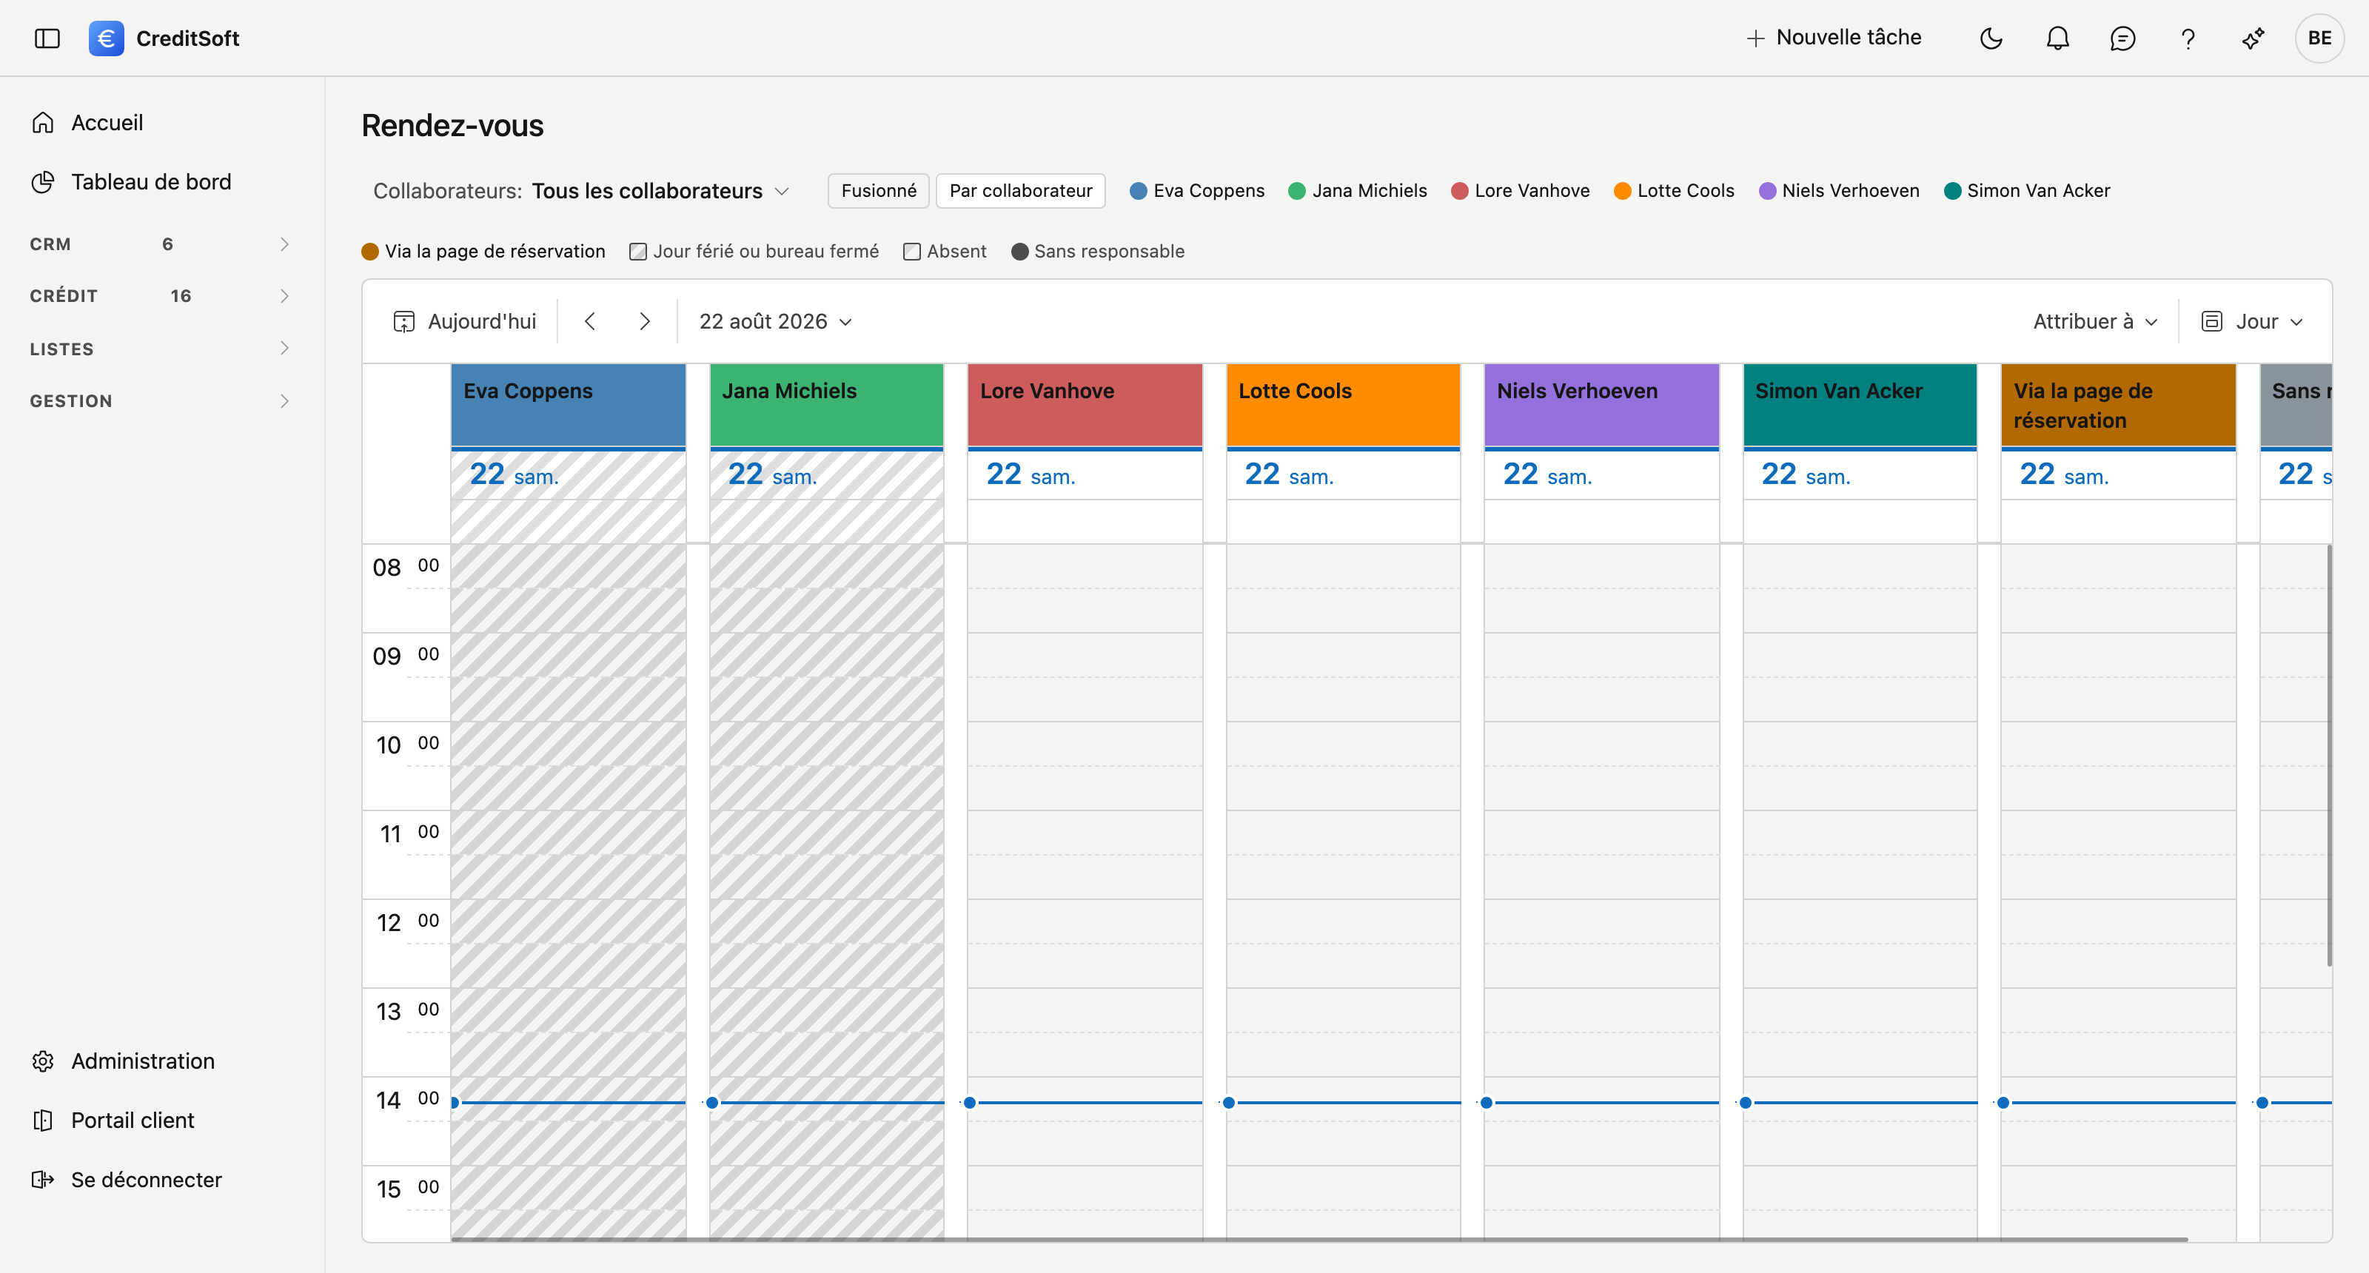The height and width of the screenshot is (1273, 2369).
Task: Open Tous les collaborateurs dropdown
Action: point(660,190)
